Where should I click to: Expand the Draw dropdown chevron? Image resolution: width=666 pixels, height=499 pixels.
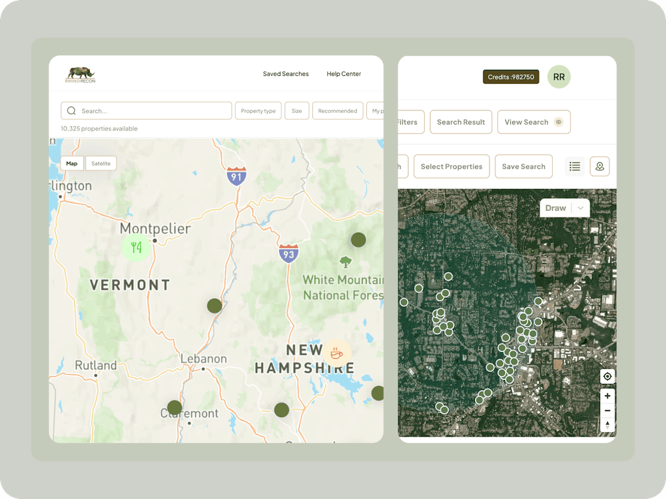tap(581, 208)
